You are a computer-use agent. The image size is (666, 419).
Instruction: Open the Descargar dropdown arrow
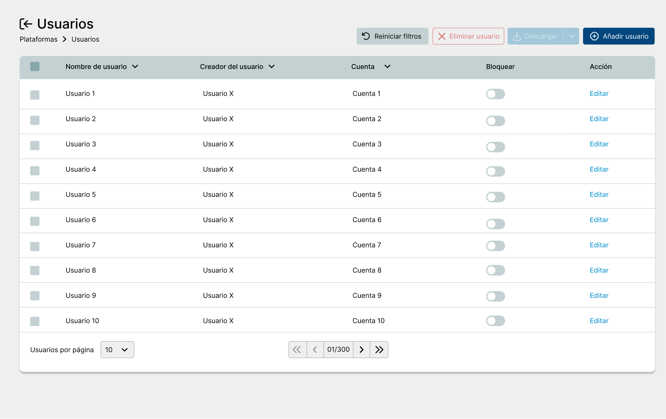[572, 36]
